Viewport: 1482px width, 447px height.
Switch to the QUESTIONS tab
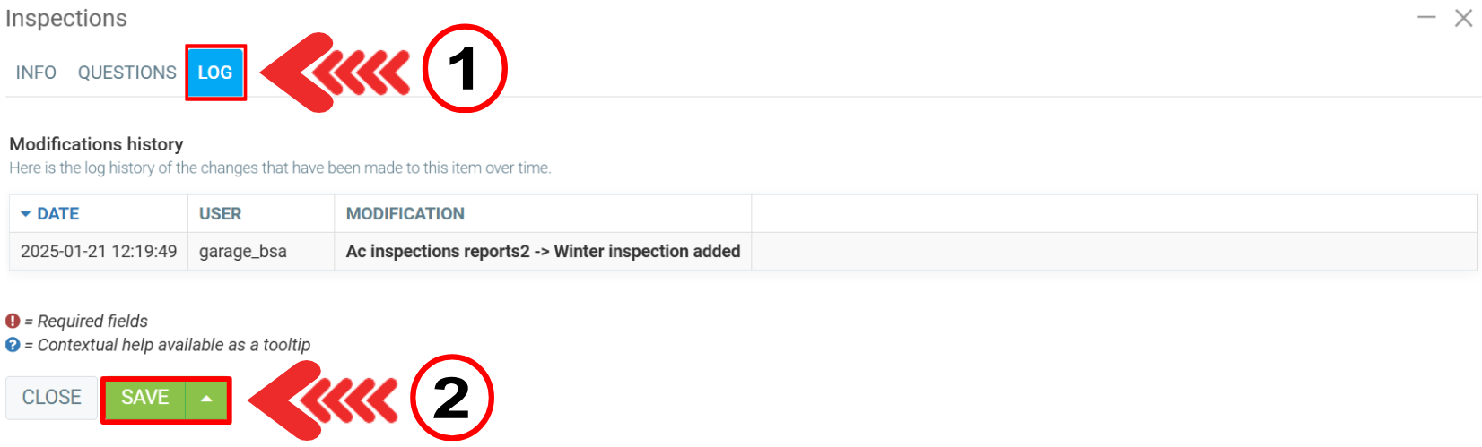[126, 73]
